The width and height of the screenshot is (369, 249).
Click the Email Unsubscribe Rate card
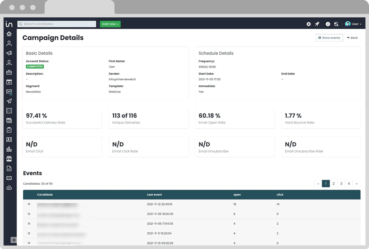tap(321, 147)
